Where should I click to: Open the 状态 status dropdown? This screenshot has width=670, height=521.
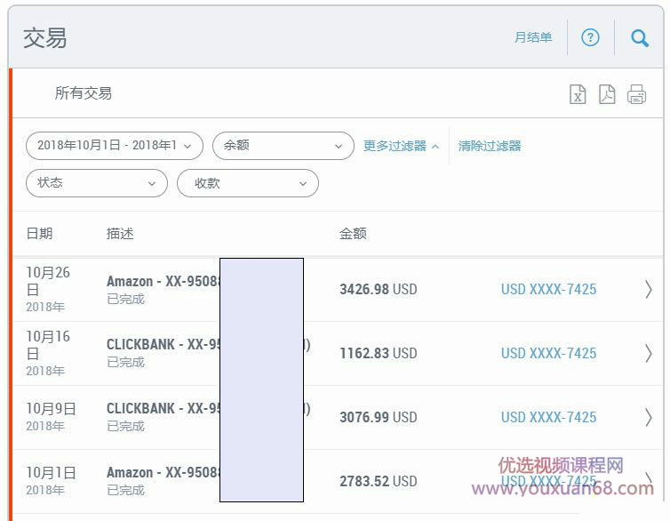coord(96,183)
